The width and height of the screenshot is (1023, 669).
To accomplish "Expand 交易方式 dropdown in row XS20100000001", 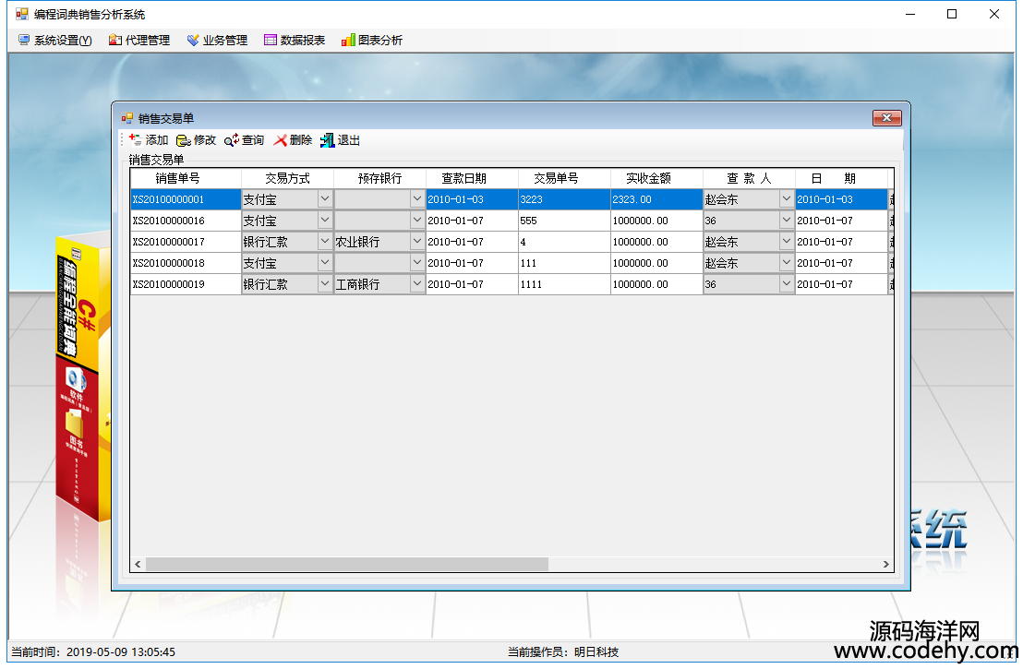I will coord(324,199).
